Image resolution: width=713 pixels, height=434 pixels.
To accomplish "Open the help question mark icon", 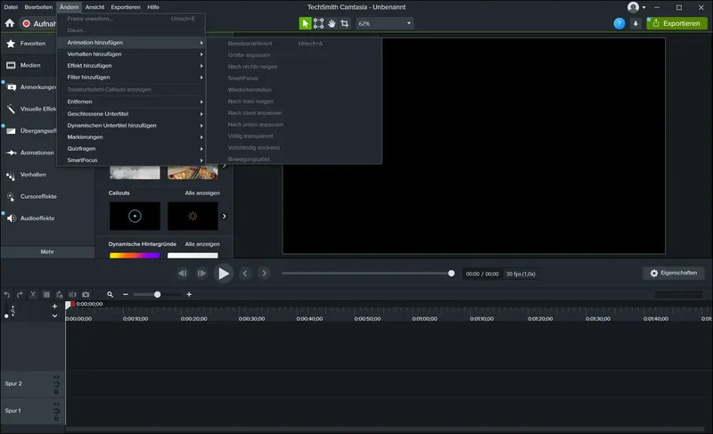I will (x=619, y=23).
